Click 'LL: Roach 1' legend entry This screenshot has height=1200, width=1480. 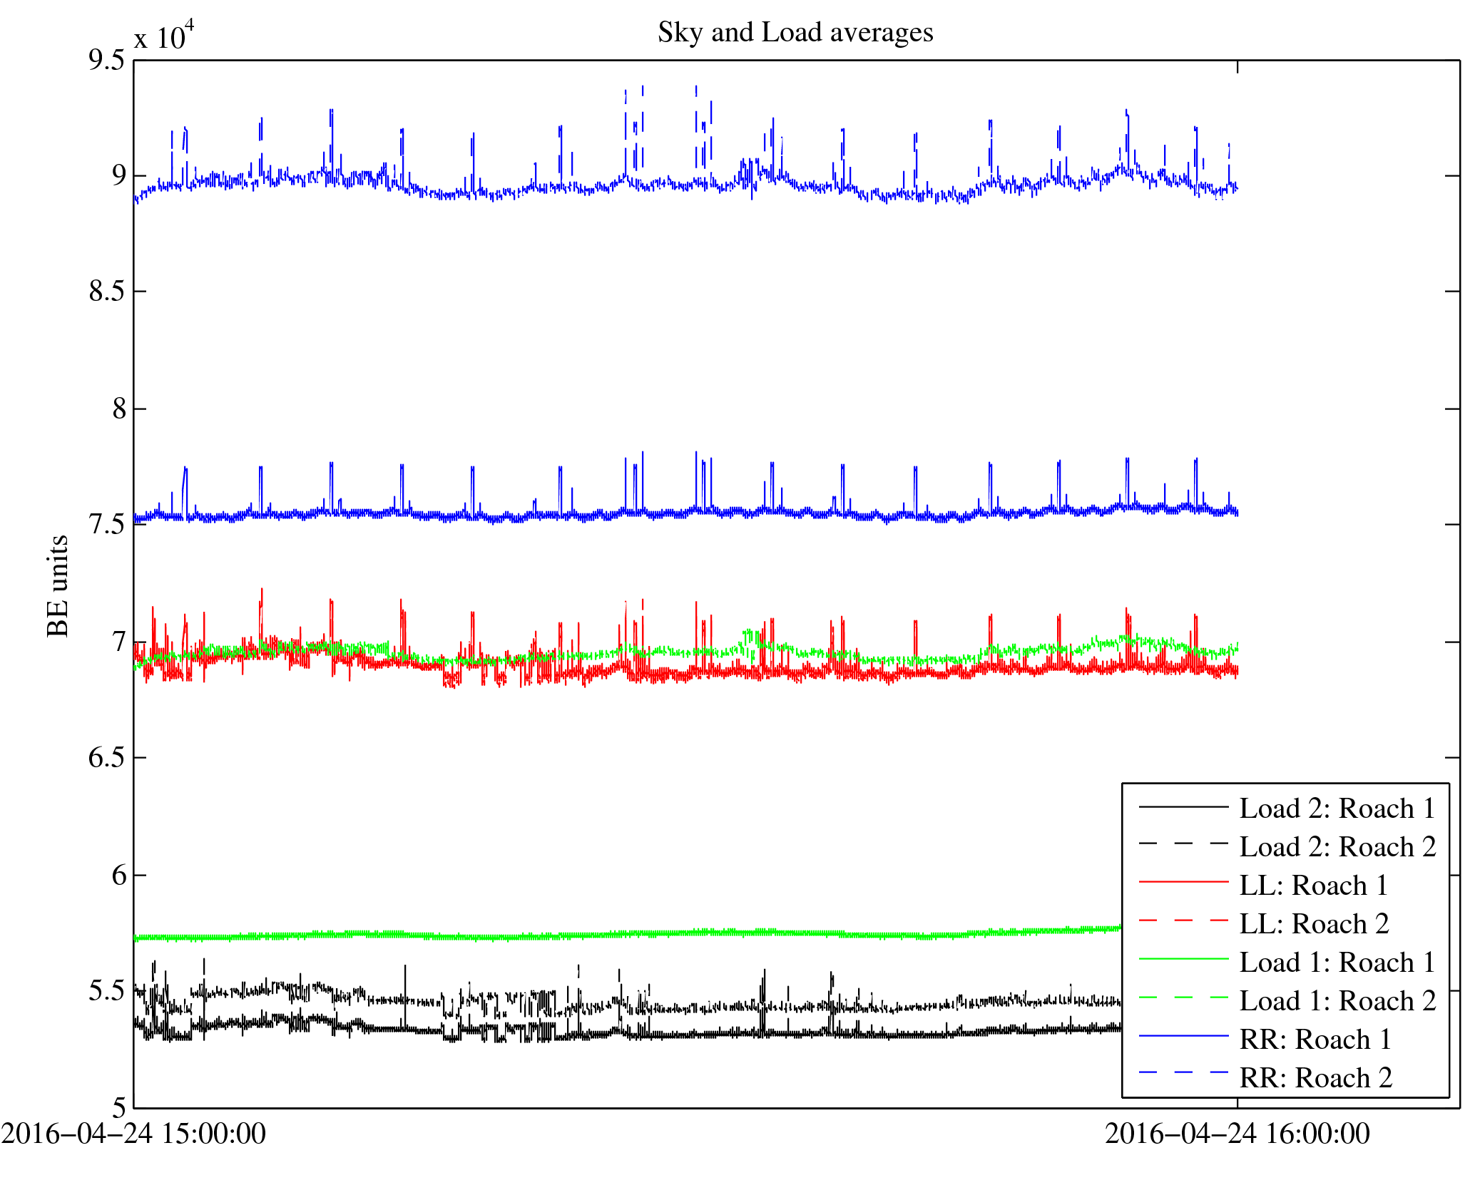coord(1313,886)
